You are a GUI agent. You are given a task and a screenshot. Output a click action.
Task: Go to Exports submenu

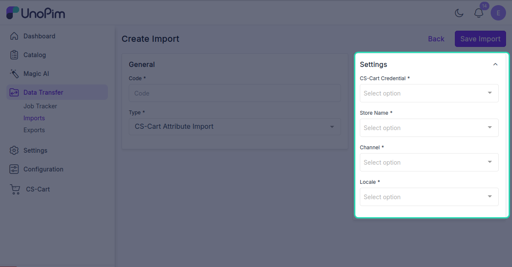pyautogui.click(x=34, y=130)
